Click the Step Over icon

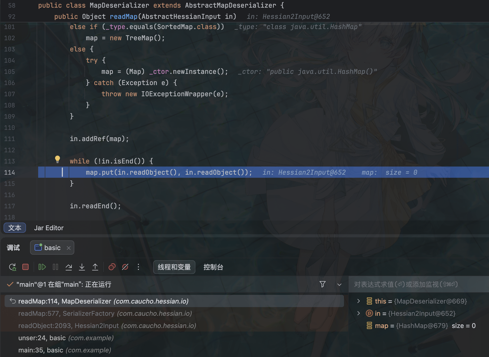click(x=69, y=267)
